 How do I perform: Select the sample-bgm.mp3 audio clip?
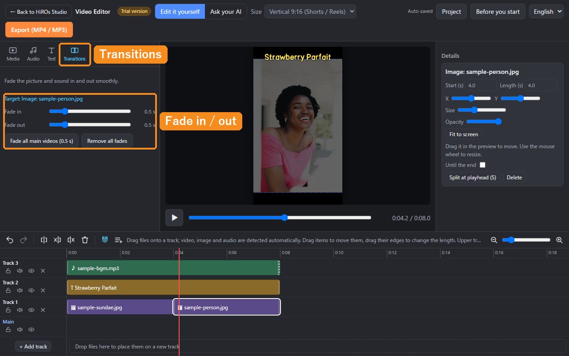click(x=173, y=268)
